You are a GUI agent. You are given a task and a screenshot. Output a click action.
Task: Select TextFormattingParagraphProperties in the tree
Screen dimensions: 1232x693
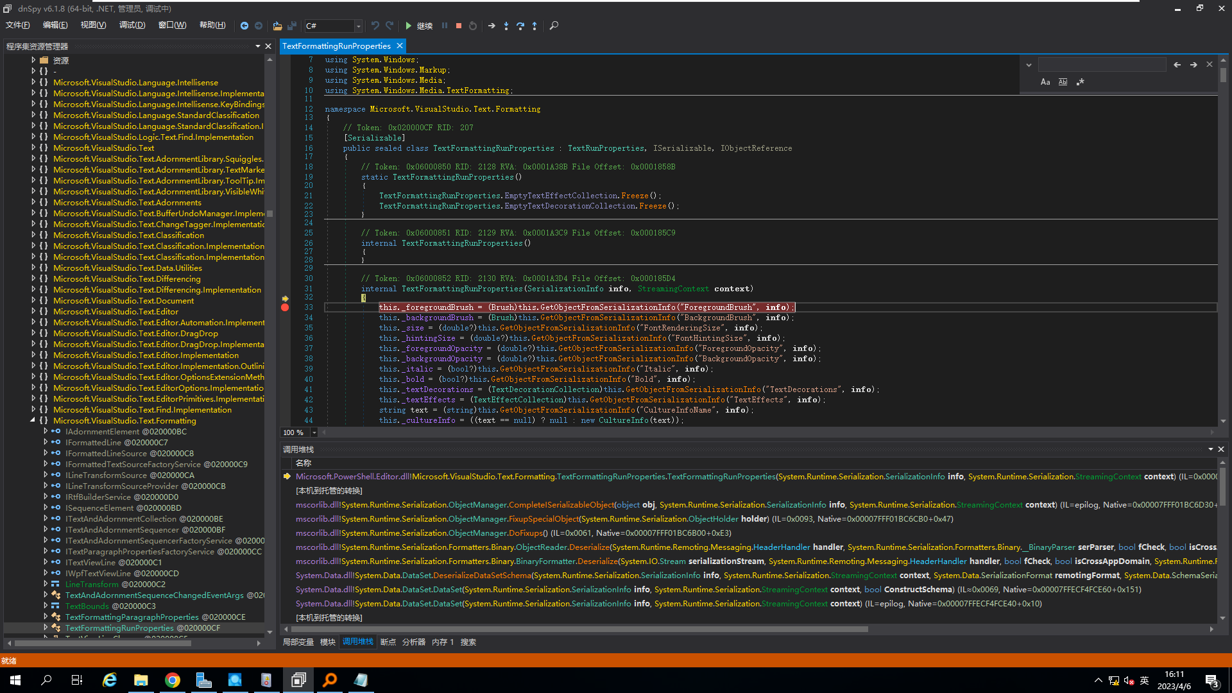coord(155,617)
